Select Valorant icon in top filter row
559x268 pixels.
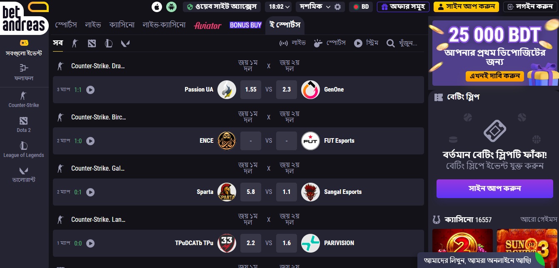(x=125, y=43)
